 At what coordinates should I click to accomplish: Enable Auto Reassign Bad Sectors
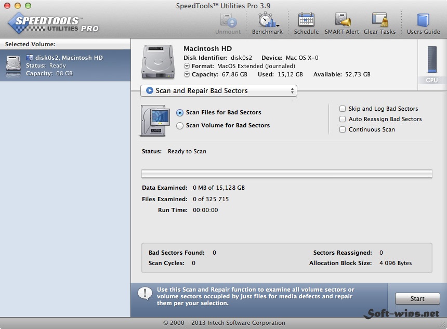tap(343, 119)
